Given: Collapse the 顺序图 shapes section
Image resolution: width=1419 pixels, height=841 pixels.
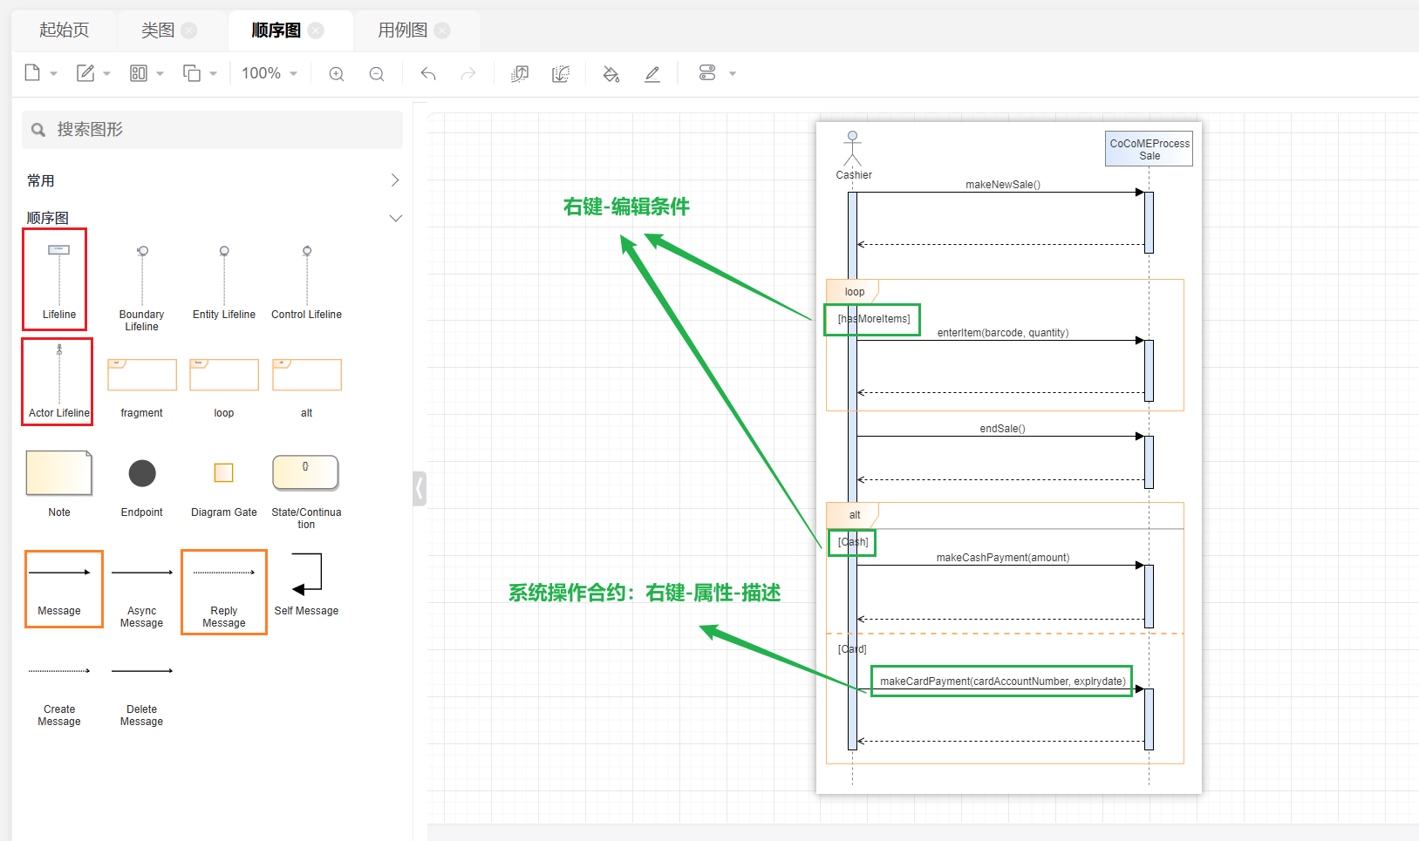Looking at the screenshot, I should [x=394, y=218].
